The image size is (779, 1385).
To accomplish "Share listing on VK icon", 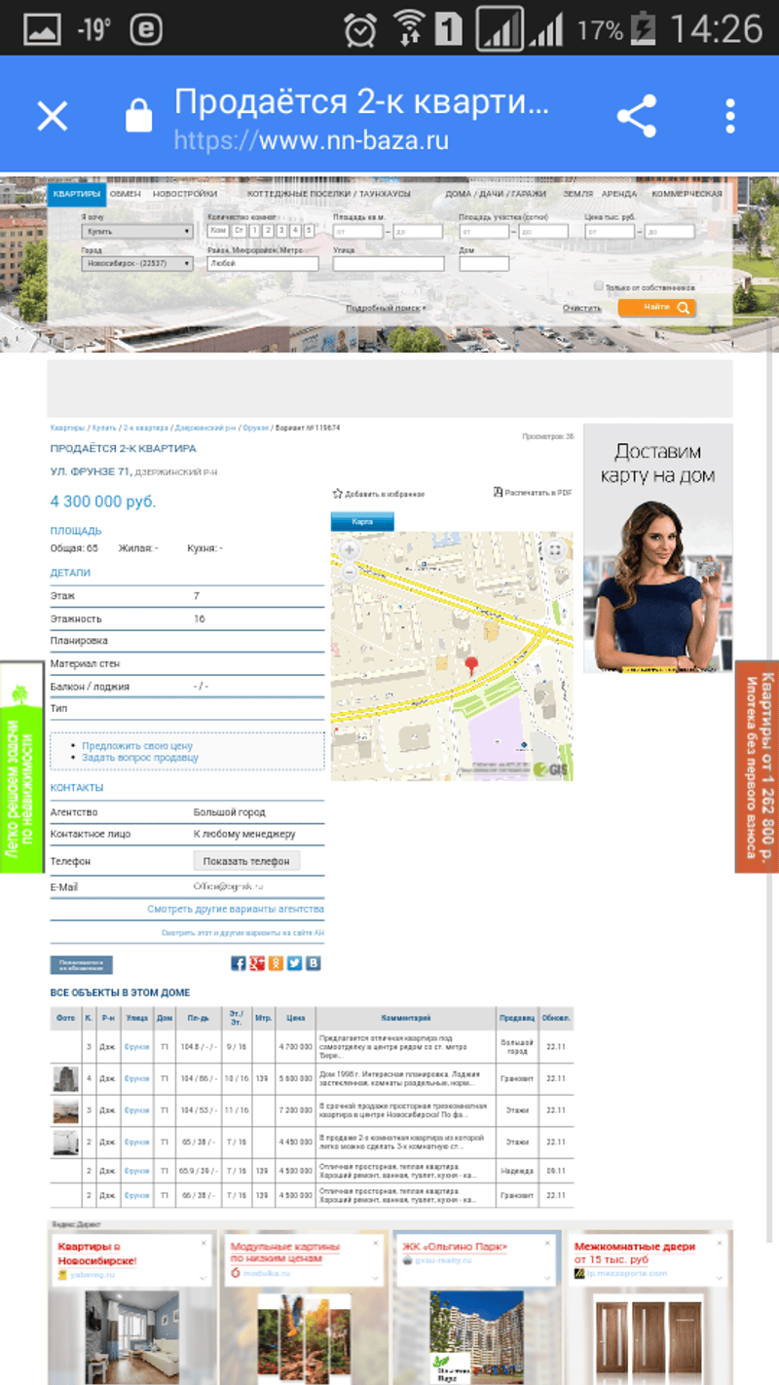I will [314, 963].
